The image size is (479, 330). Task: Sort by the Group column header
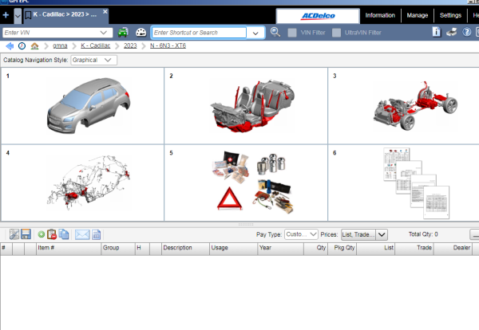(118, 248)
